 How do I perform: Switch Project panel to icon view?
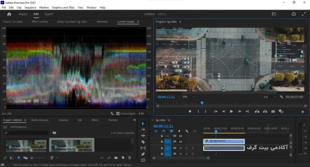pyautogui.click(x=19, y=158)
